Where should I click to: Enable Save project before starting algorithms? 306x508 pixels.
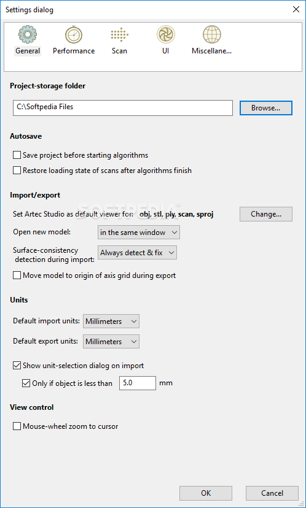click(17, 155)
